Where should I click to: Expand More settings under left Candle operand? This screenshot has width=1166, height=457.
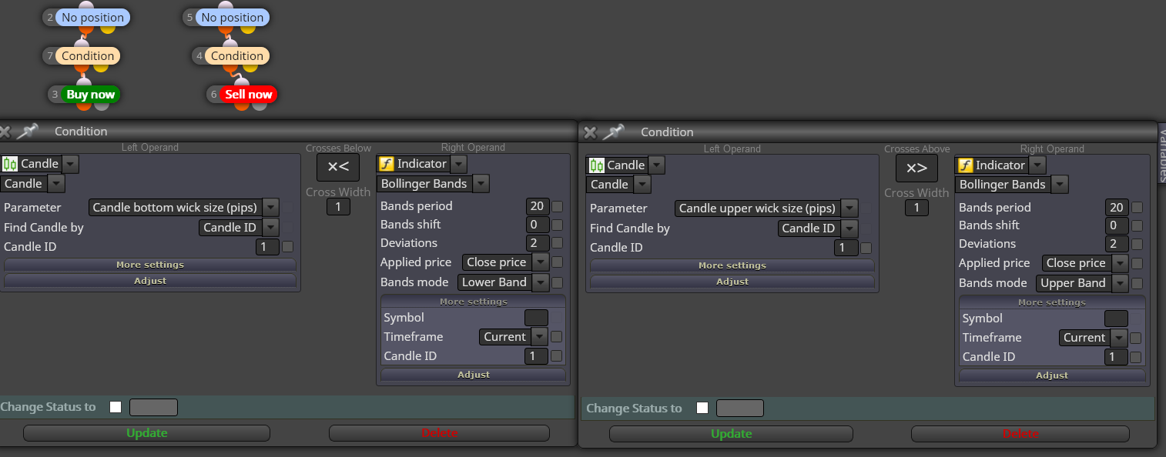click(150, 265)
